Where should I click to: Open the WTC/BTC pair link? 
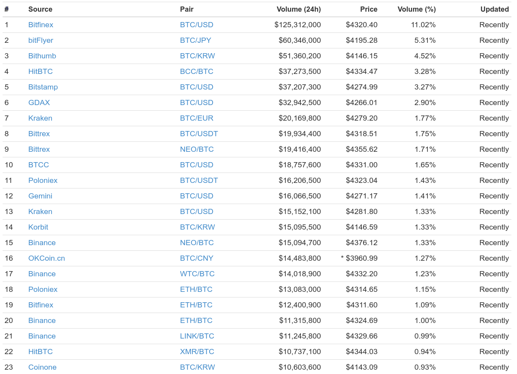[x=197, y=274]
